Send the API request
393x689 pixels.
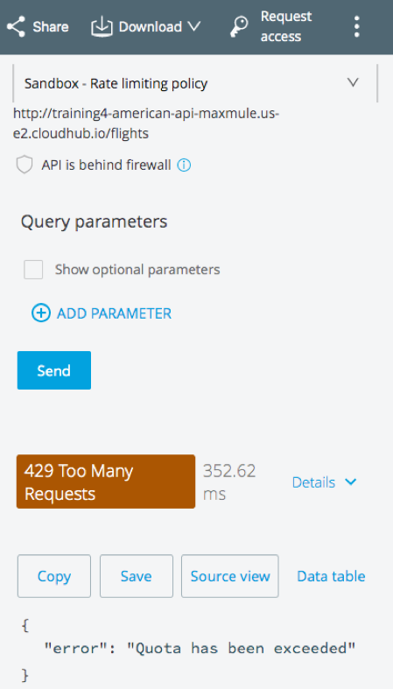(54, 370)
